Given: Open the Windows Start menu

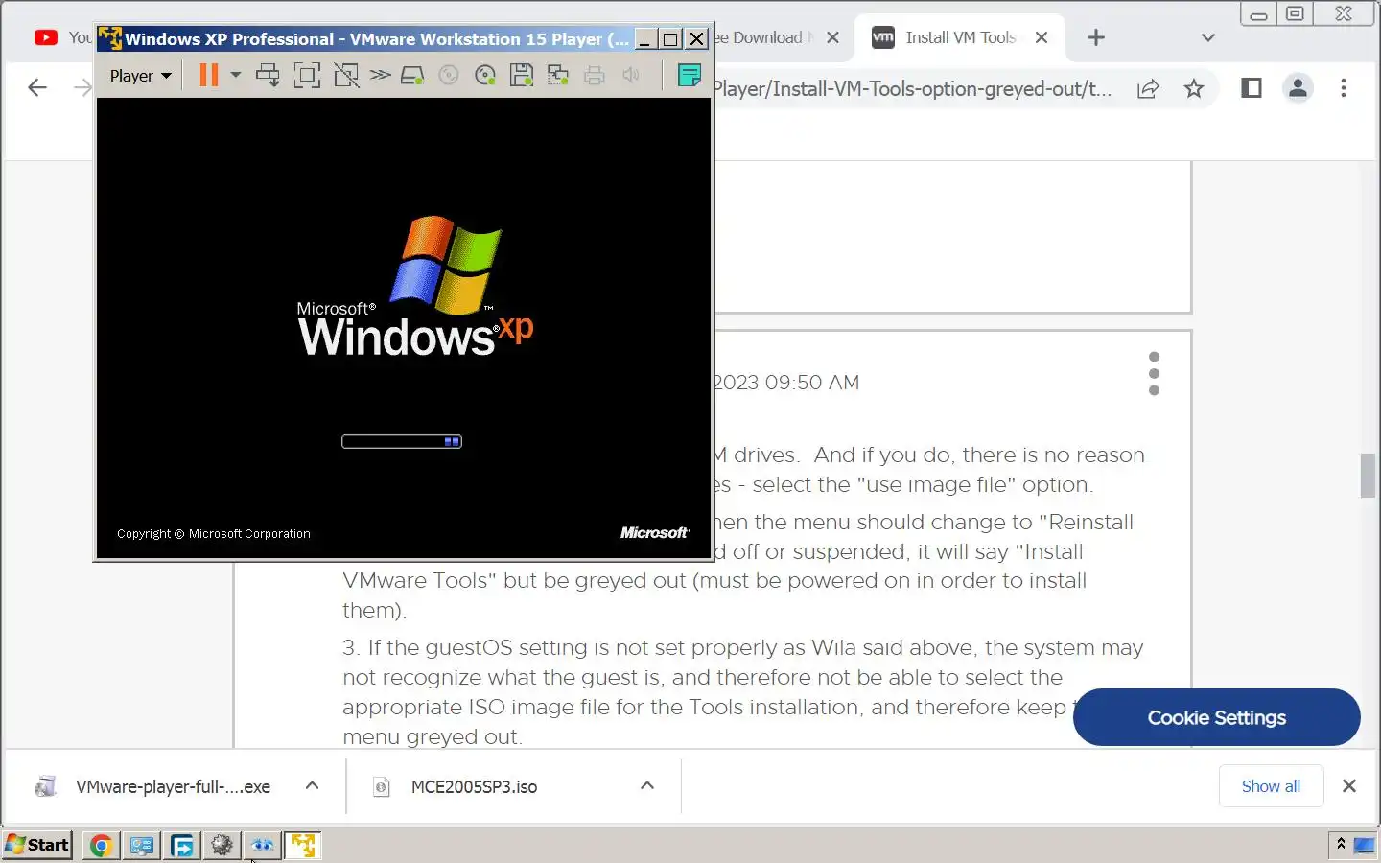Looking at the screenshot, I should tap(37, 845).
